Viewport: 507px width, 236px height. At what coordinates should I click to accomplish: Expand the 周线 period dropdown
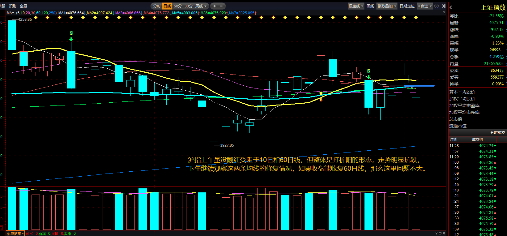[x=201, y=6]
